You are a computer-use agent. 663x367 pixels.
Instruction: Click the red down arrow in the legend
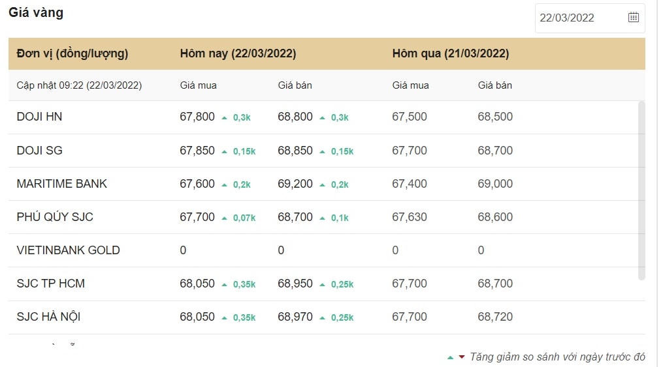[x=462, y=357]
